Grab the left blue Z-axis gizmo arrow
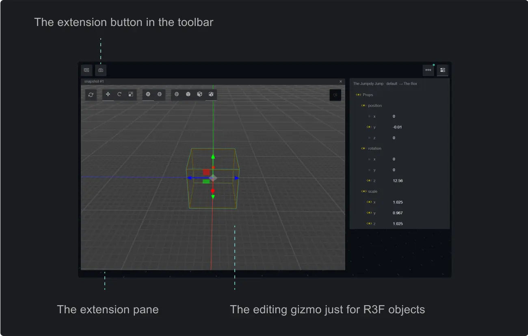Image resolution: width=528 pixels, height=336 pixels. (188, 178)
